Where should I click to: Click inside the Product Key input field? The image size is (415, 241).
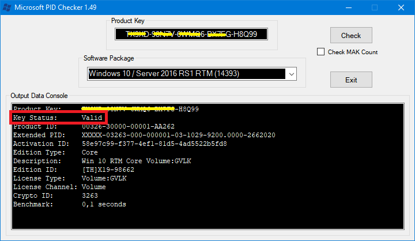(191, 34)
